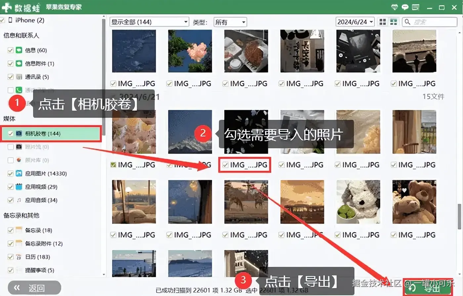Toggle the 提醒事项 (5) checkbox

10,270
